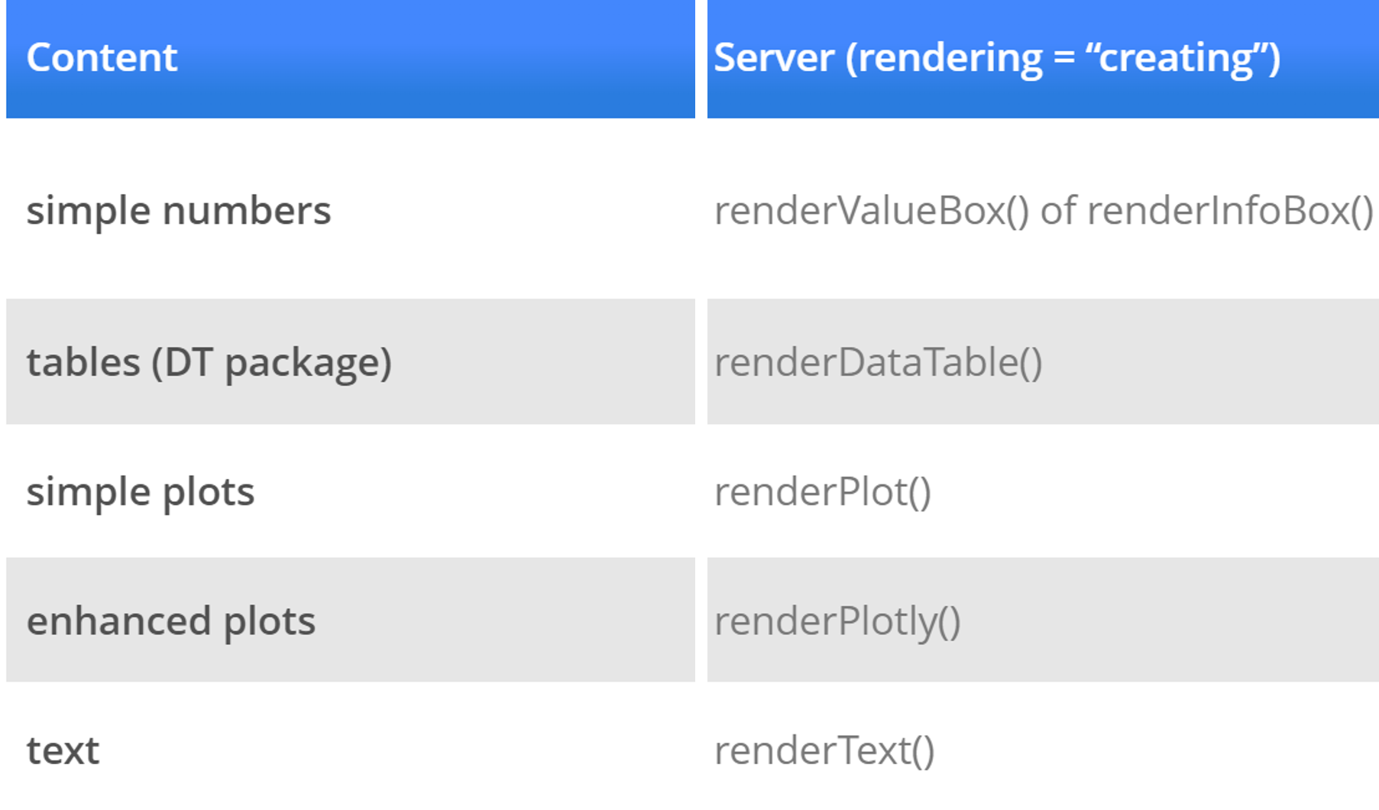Image resolution: width=1379 pixels, height=810 pixels.
Task: Select the enhanced plots row label
Action: tap(170, 620)
